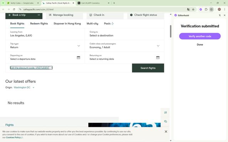Edit the discount code VNSTUDENT link
This screenshot has height=142, width=228.
[31, 68]
